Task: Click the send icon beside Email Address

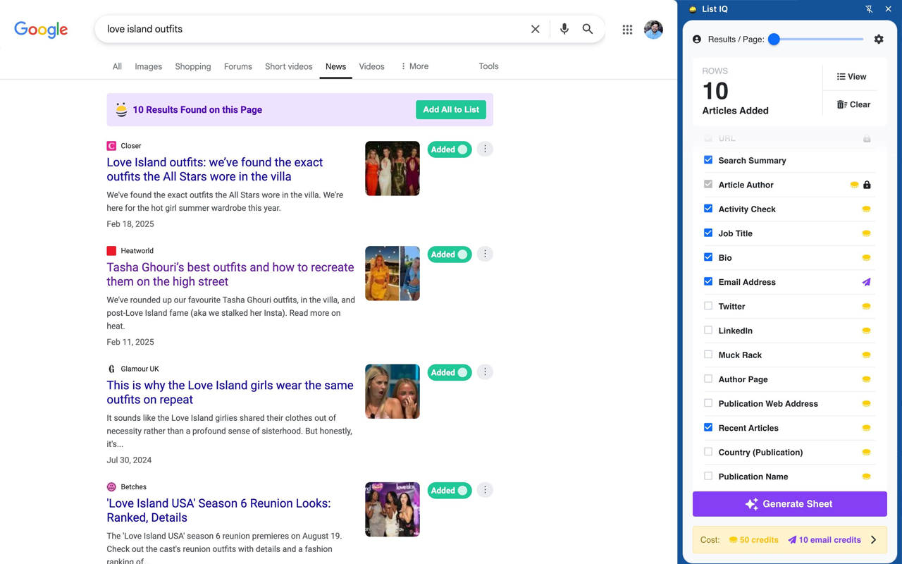Action: tap(866, 281)
